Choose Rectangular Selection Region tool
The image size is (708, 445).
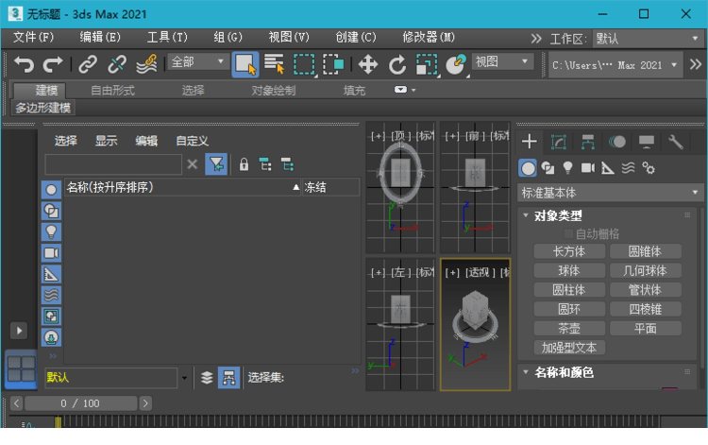coord(304,64)
